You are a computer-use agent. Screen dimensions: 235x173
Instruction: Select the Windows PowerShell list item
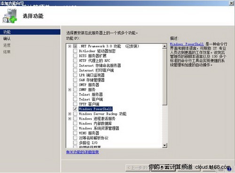(x=95, y=109)
